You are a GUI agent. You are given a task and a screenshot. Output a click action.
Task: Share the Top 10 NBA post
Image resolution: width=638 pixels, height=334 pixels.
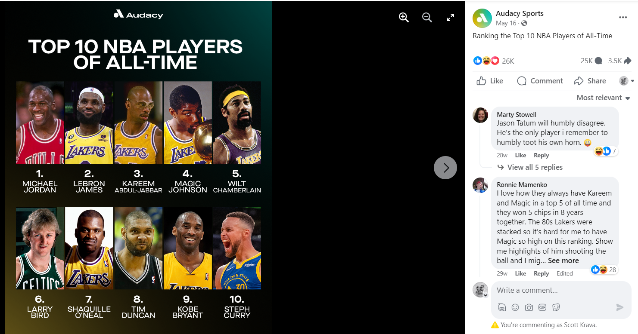pyautogui.click(x=590, y=81)
